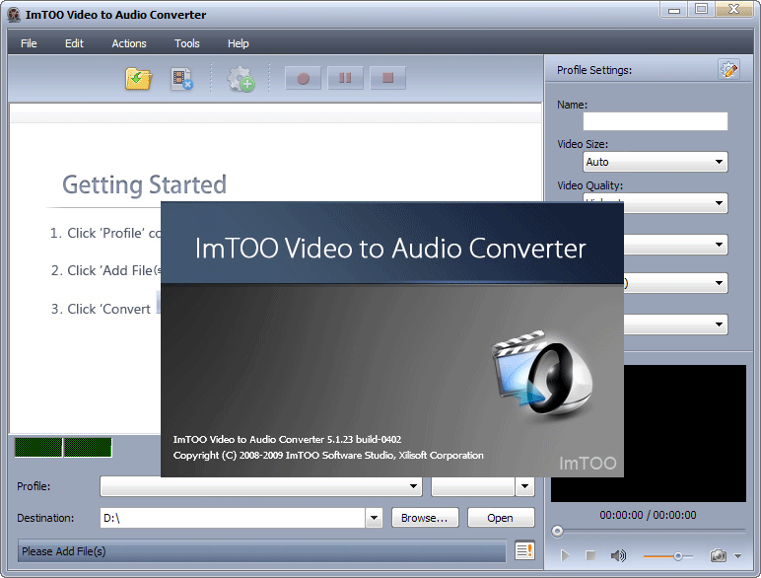The image size is (761, 578).
Task: Pause conversion with the toolbar pause button
Action: coord(345,78)
